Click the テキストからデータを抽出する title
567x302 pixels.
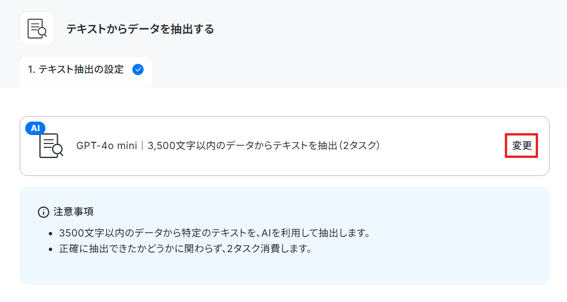pos(140,29)
